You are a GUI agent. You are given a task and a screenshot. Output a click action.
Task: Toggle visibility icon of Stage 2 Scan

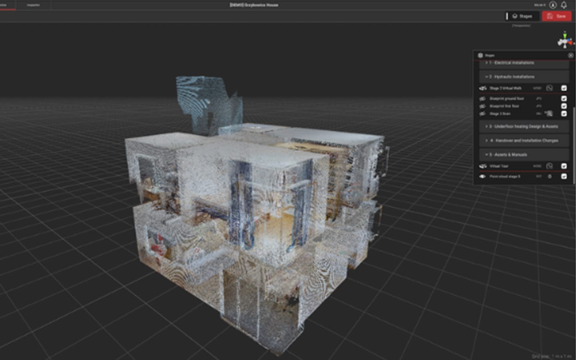tap(482, 114)
